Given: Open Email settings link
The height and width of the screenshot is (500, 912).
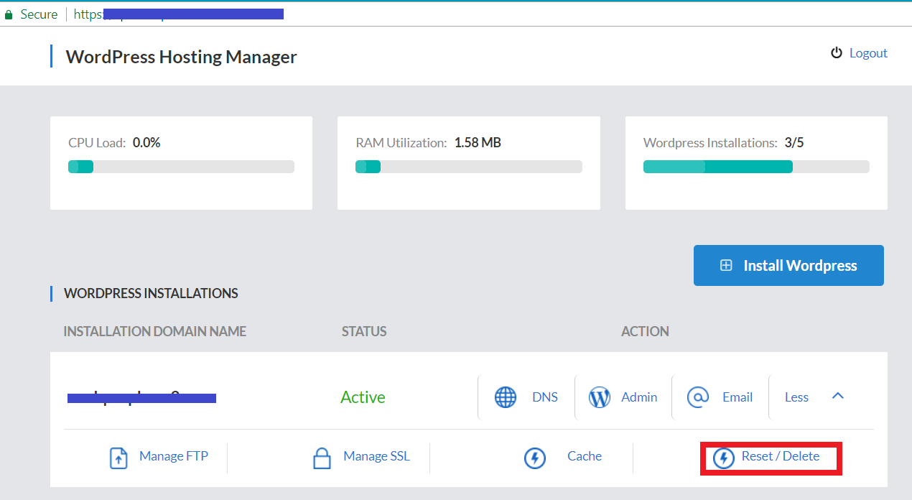Looking at the screenshot, I should [x=737, y=397].
